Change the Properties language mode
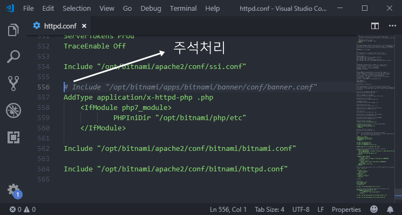402x215 pixels. pos(346,210)
